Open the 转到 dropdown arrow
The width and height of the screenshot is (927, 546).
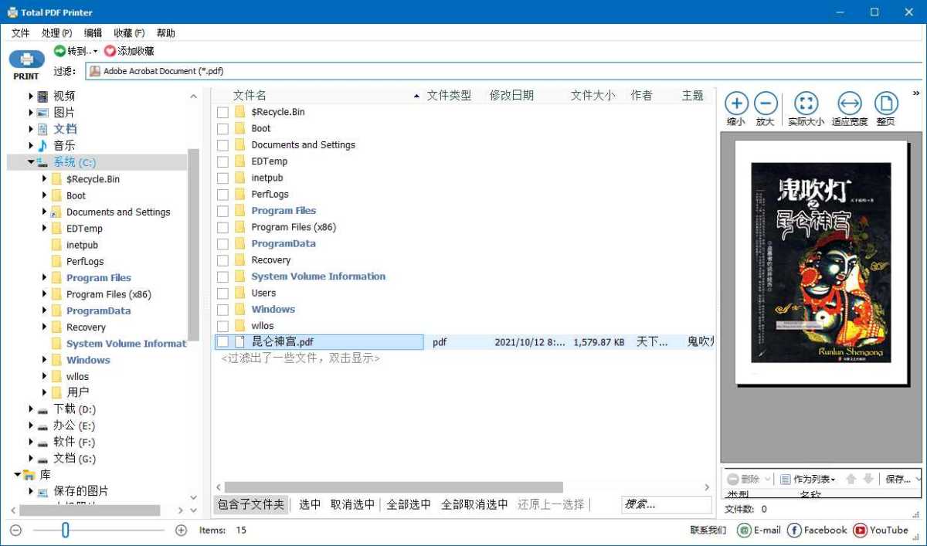(x=96, y=52)
